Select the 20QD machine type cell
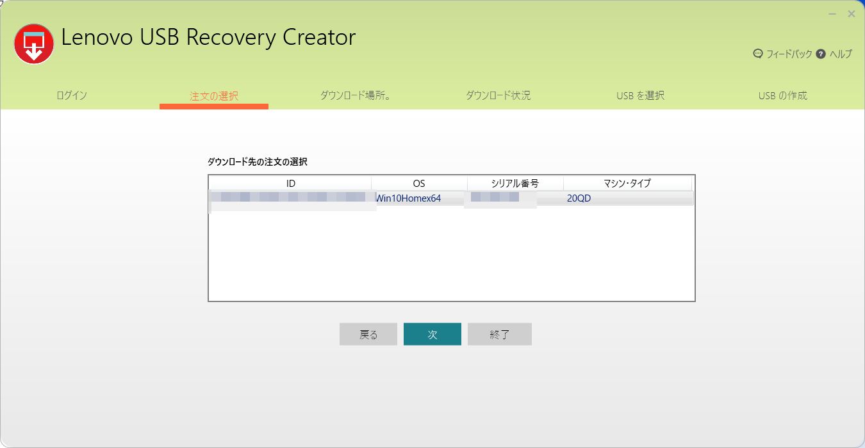The height and width of the screenshot is (448, 865). click(579, 198)
